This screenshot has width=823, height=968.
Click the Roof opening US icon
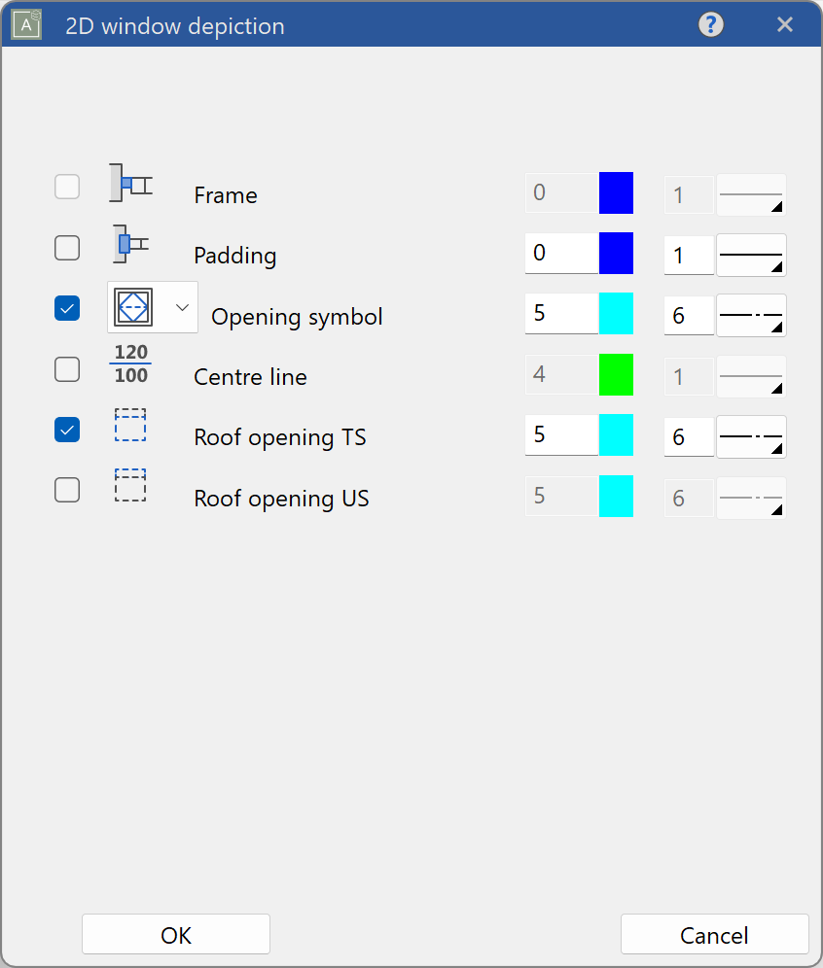[130, 485]
